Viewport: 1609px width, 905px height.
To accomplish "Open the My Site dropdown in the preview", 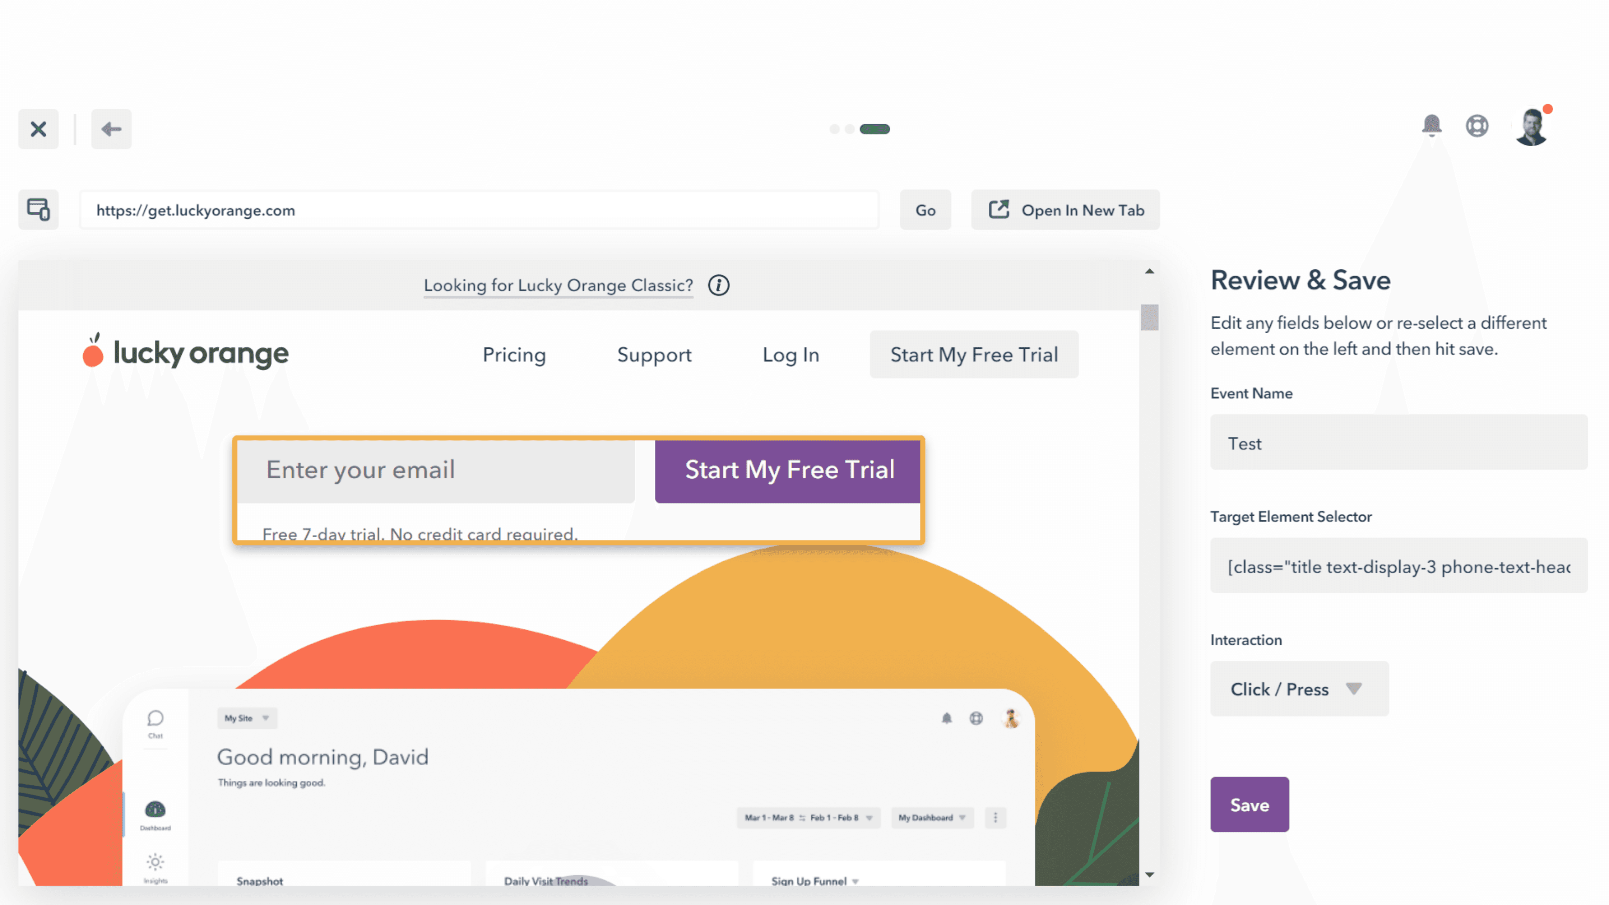I will [x=247, y=718].
